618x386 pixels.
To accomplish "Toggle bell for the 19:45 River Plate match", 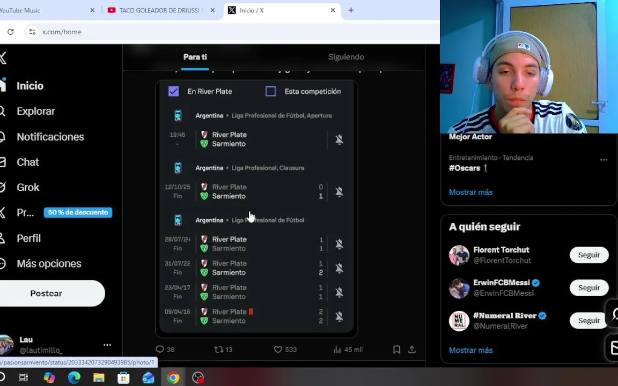I will click(340, 139).
